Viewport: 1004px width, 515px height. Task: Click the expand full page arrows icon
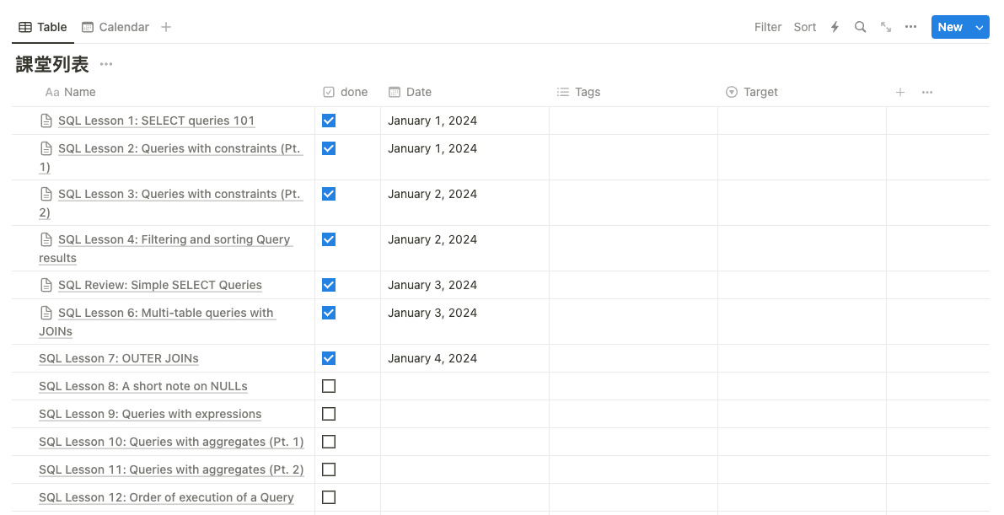click(886, 27)
